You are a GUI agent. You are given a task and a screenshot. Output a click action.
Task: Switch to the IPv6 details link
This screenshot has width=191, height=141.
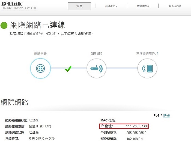coord(166,116)
